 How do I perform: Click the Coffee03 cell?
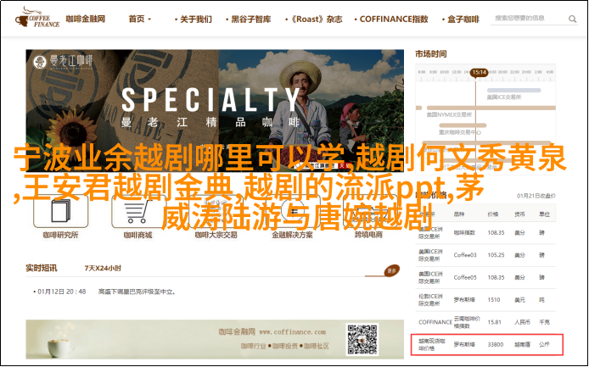point(465,255)
